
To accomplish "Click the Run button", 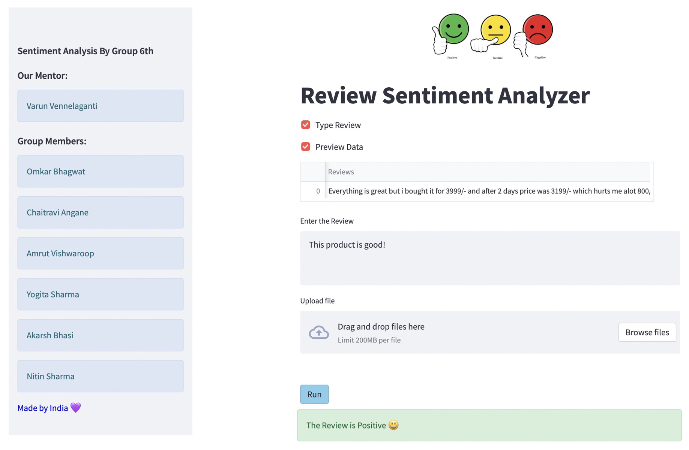I will [x=314, y=394].
